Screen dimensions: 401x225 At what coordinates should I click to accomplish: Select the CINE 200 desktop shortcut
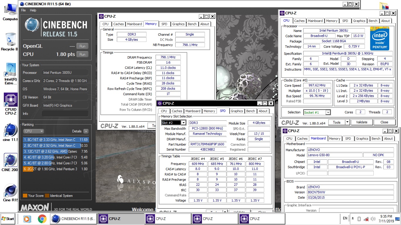click(11, 162)
